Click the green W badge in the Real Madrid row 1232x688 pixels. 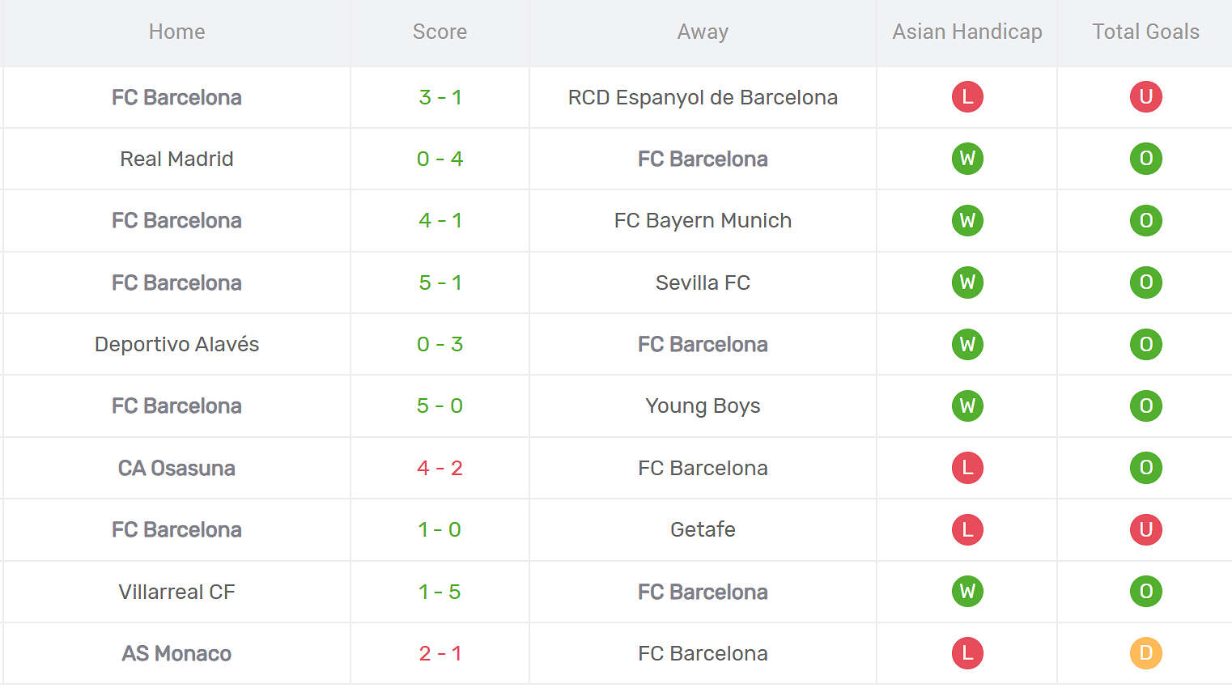[967, 159]
